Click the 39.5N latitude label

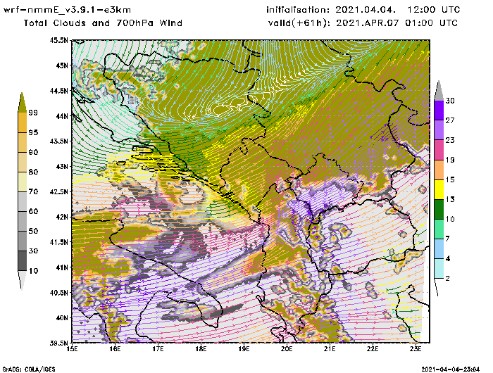58,343
